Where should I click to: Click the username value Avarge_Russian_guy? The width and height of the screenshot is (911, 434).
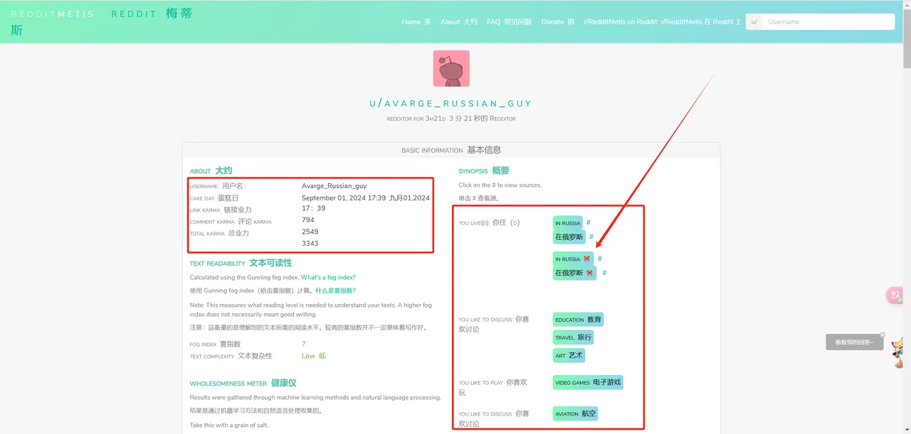pyautogui.click(x=334, y=186)
